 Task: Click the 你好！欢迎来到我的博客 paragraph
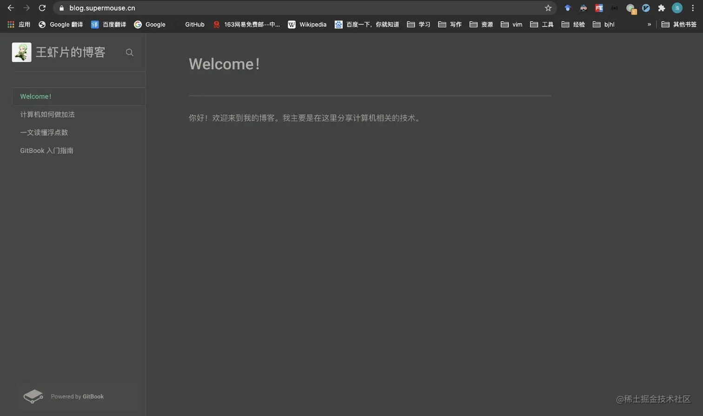click(305, 118)
